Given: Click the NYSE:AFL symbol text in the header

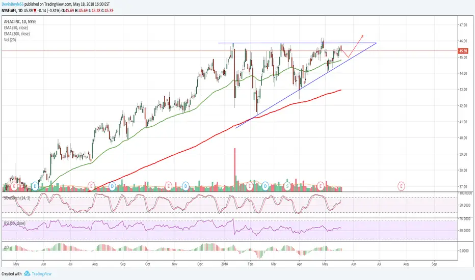Looking at the screenshot, I should 9,11.
